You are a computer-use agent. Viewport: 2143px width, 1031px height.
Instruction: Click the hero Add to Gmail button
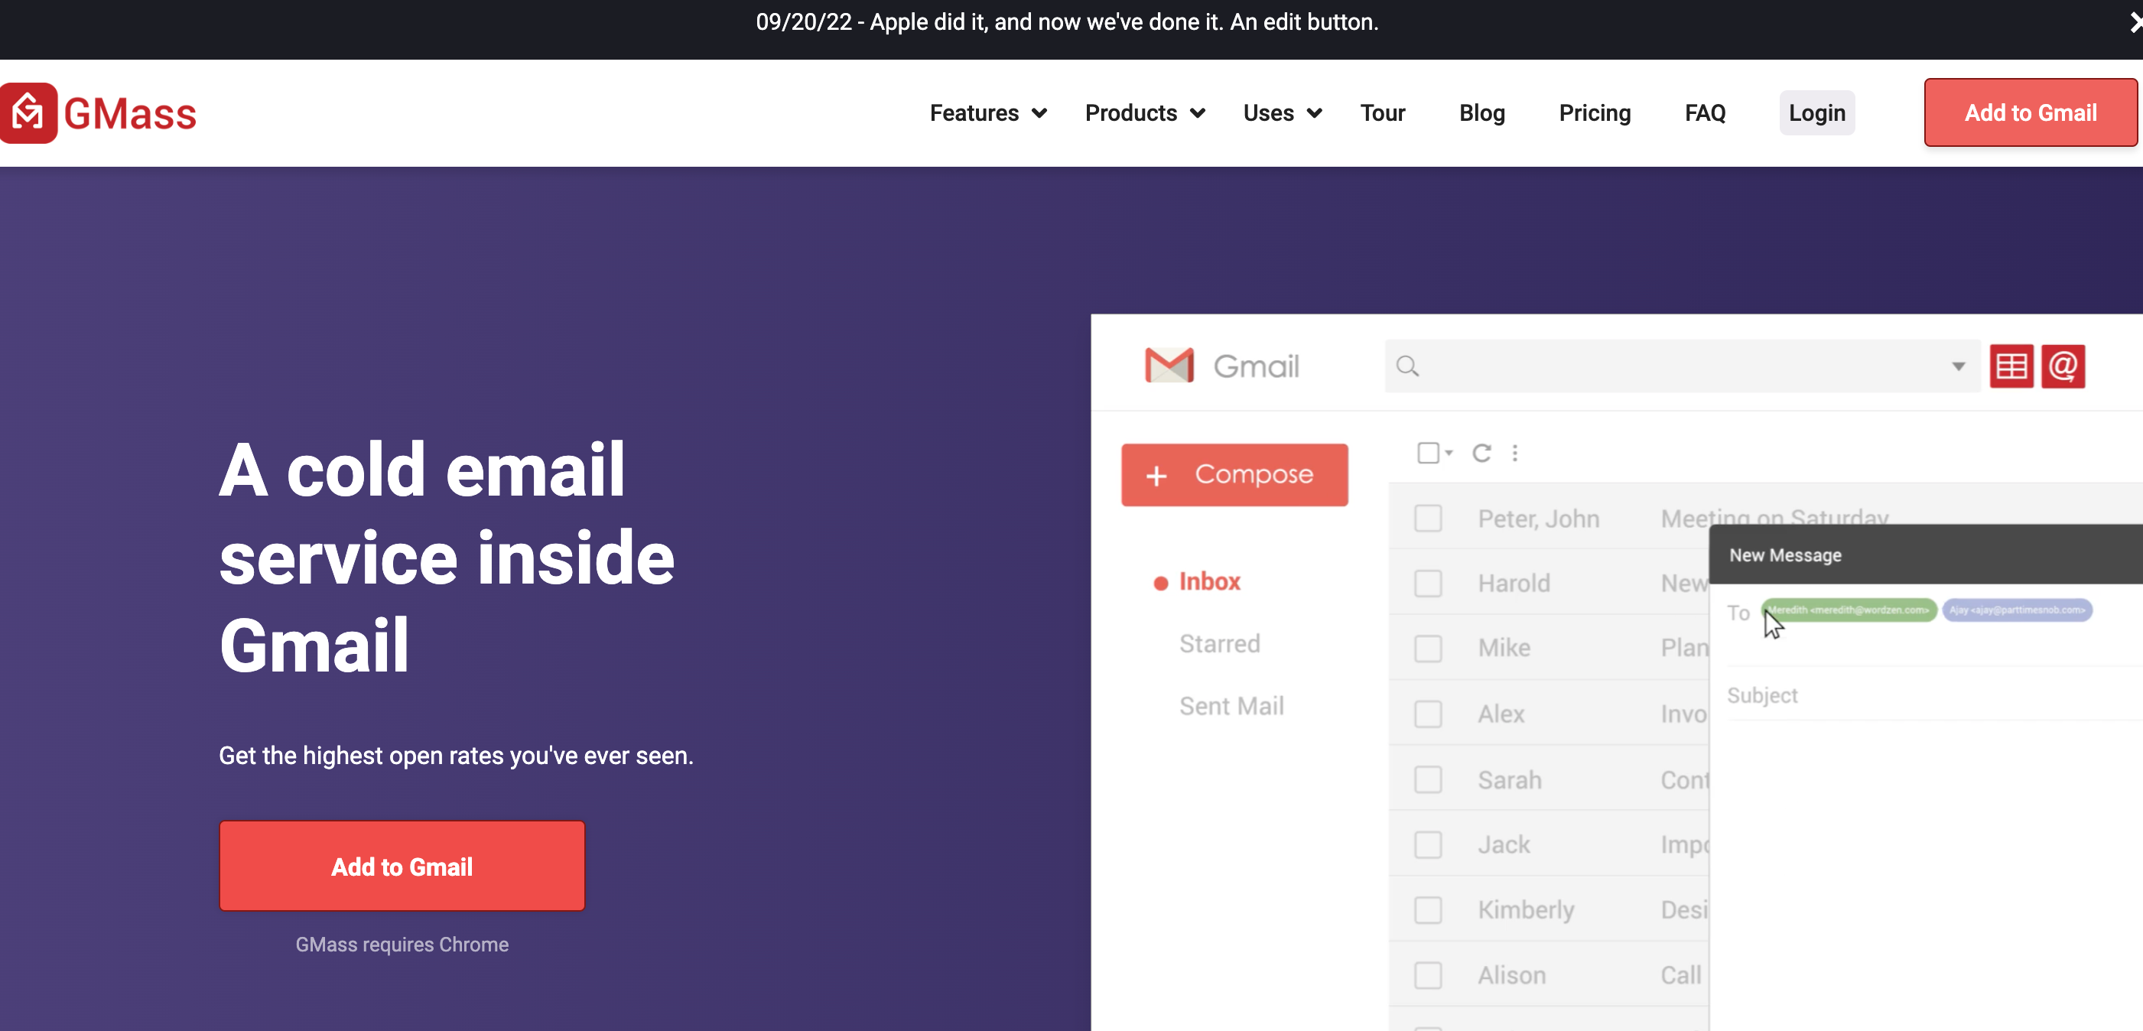coord(402,867)
